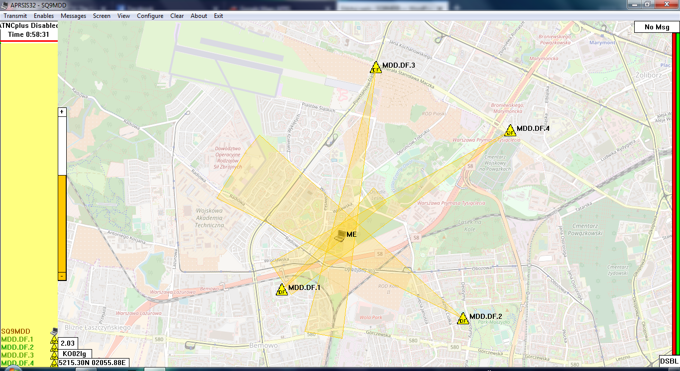Screen dimensions: 680x371
Task: Click the 5215.30N 02055.88E coordinates box
Action: click(x=93, y=363)
